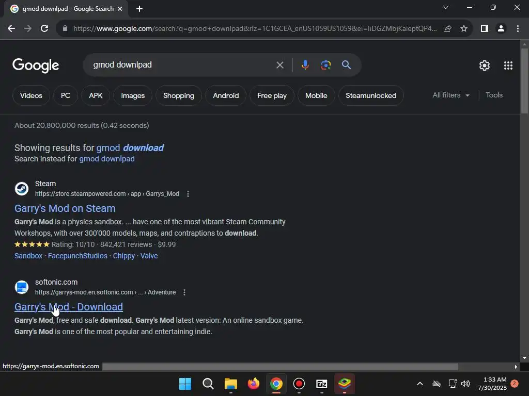Filter results by PC
The height and width of the screenshot is (396, 529).
[66, 95]
